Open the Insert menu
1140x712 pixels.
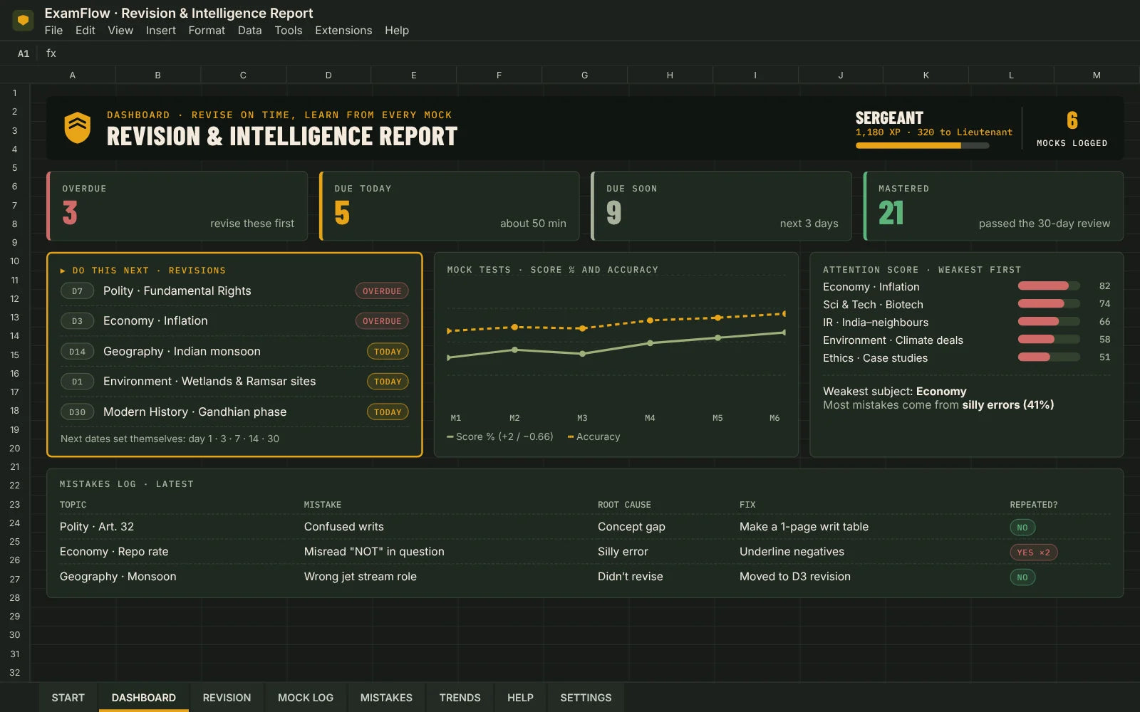click(x=161, y=31)
